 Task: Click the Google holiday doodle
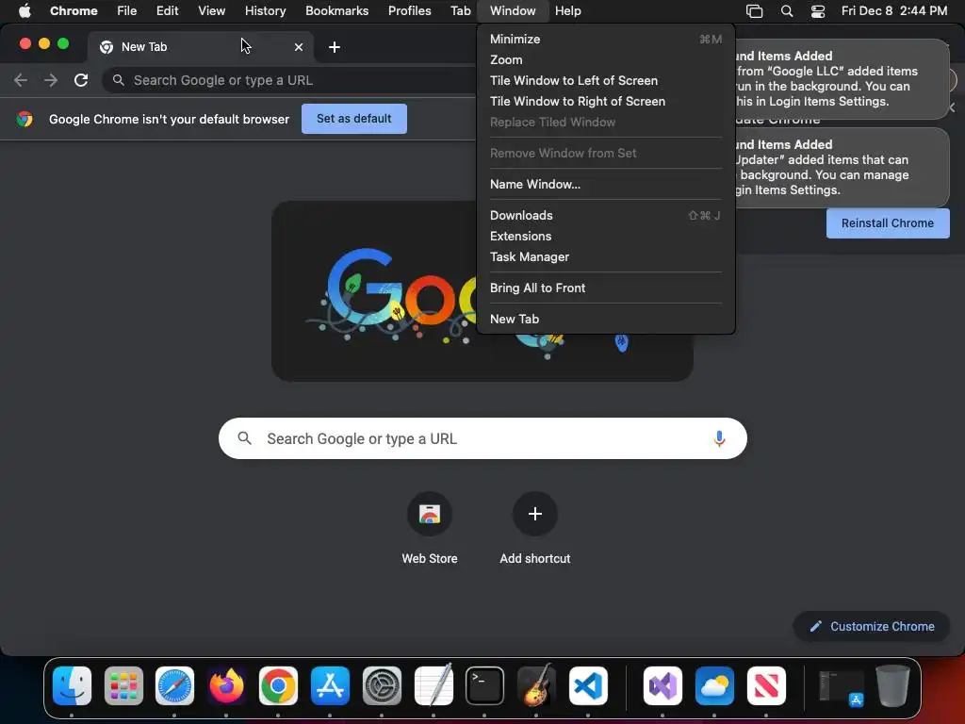(x=374, y=290)
